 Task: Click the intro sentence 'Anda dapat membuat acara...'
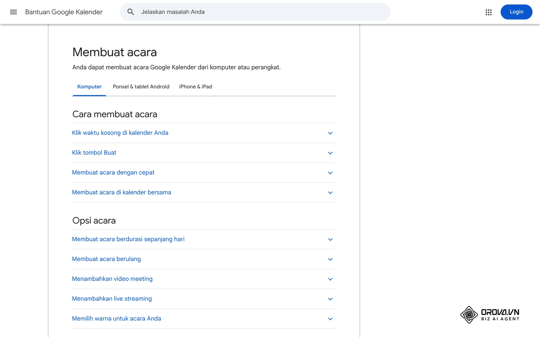177,67
